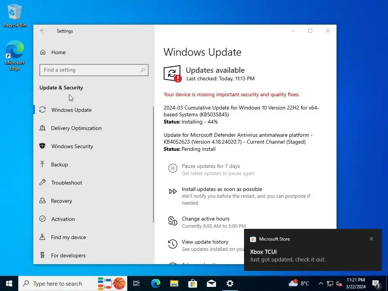Open the Backup settings page
The width and height of the screenshot is (388, 291).
tap(94, 164)
